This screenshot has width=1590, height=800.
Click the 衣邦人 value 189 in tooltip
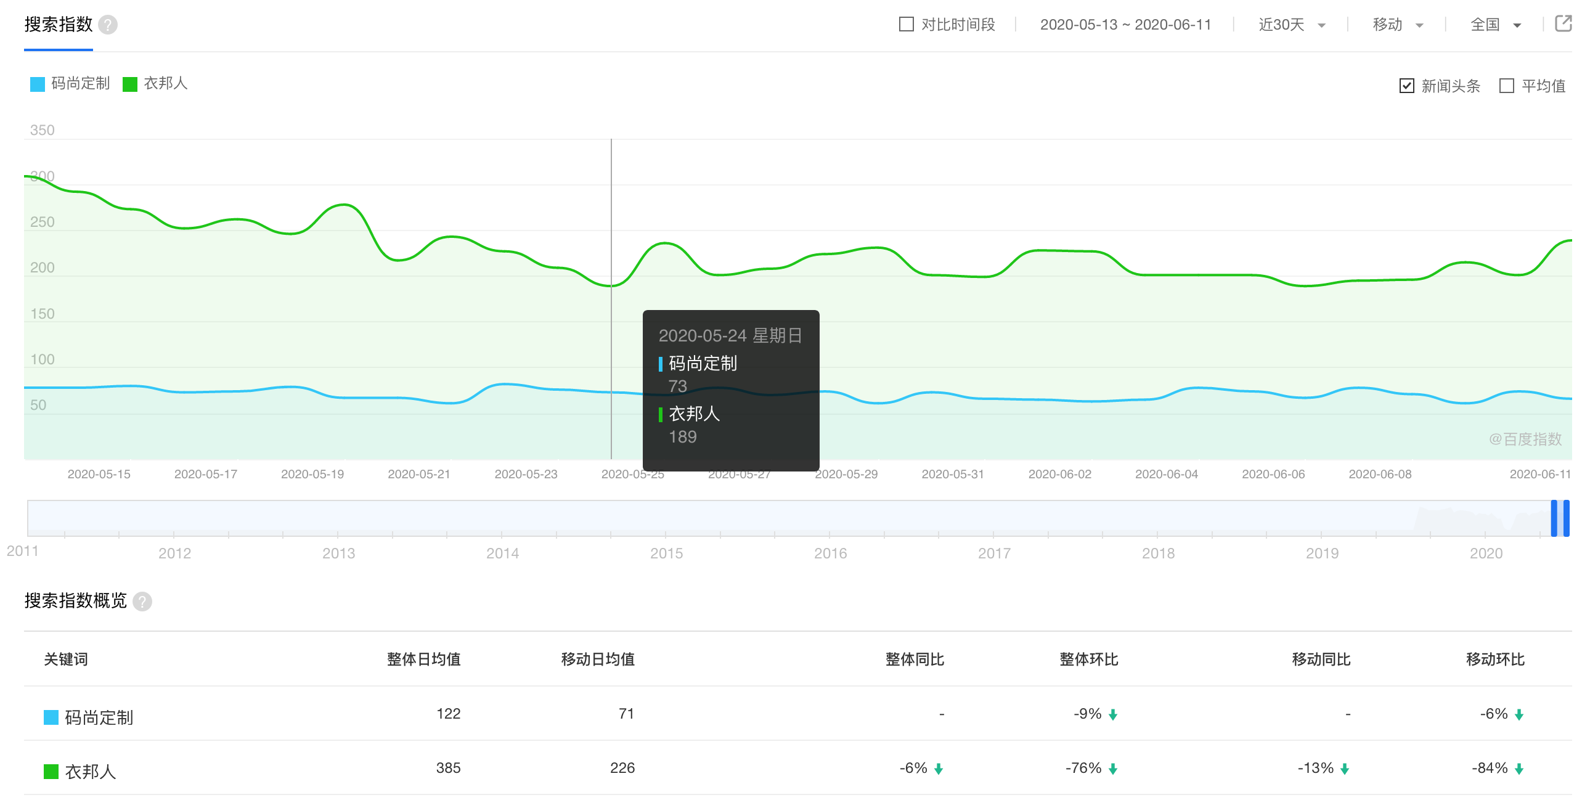point(683,437)
